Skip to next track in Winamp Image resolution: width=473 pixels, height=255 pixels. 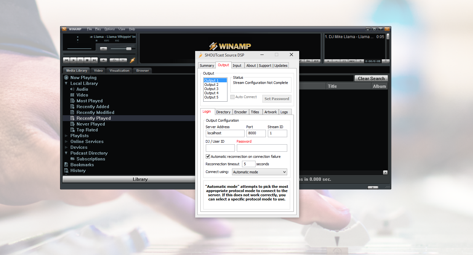click(x=94, y=60)
